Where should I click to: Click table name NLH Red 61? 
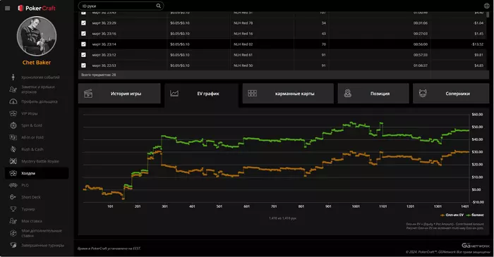tap(243, 55)
